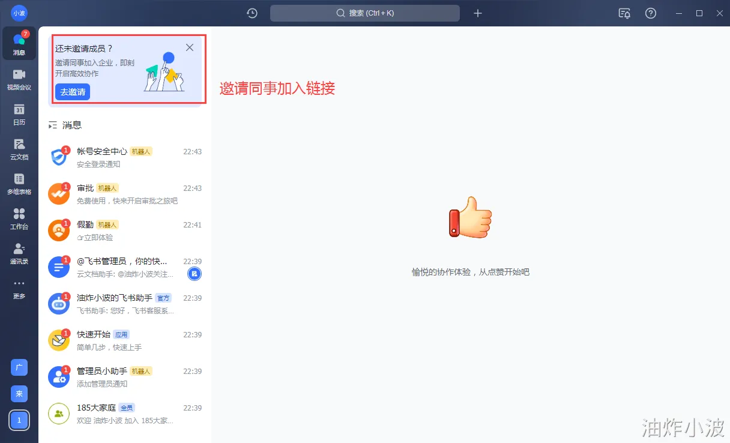Open 多维表格 in sidebar

click(x=19, y=183)
